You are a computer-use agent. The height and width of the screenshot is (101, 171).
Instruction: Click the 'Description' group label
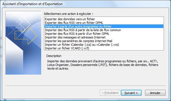tap(54, 56)
